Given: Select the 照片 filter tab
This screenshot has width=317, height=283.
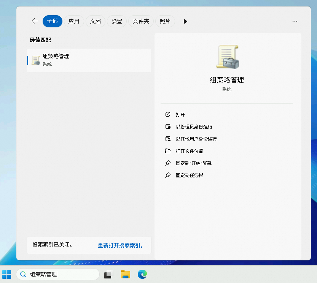Looking at the screenshot, I should [165, 21].
